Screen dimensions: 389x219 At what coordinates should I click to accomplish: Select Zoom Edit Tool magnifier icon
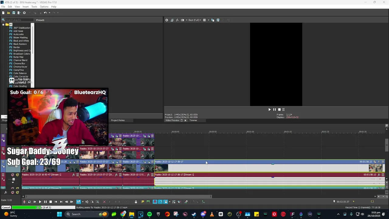(x=97, y=202)
